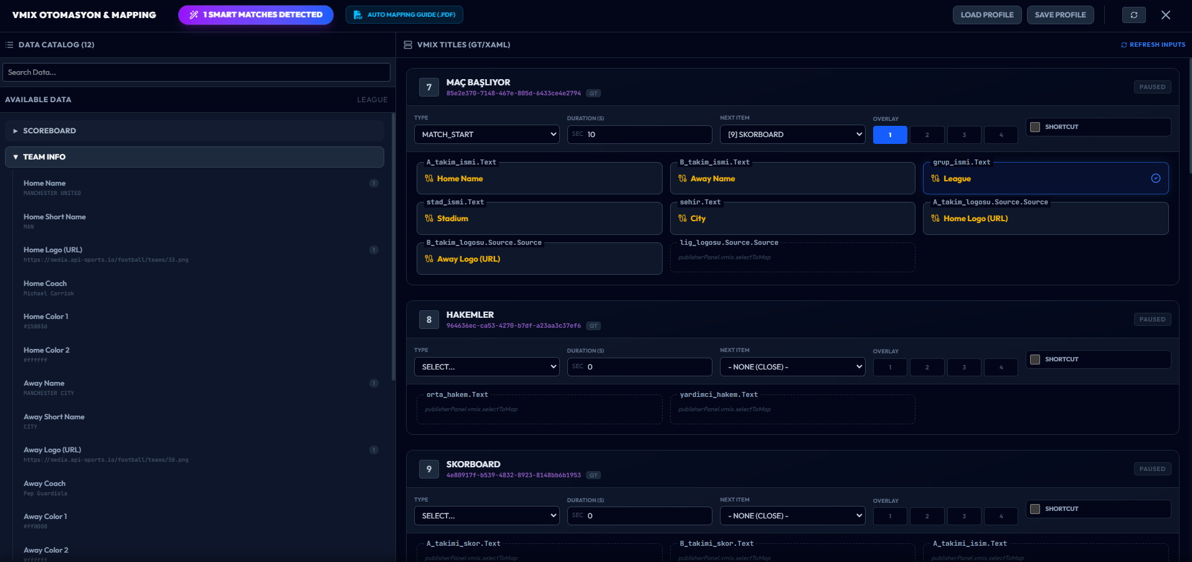Open the [9] SKORBOARD next item dropdown
This screenshot has width=1192, height=562.
[792, 135]
